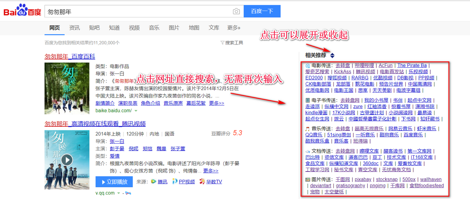The width and height of the screenshot is (470, 199).
Task: Click the 搜索工具 filter icon
Action: (222, 43)
